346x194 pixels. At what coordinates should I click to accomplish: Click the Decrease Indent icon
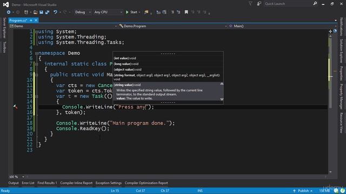coord(172,12)
